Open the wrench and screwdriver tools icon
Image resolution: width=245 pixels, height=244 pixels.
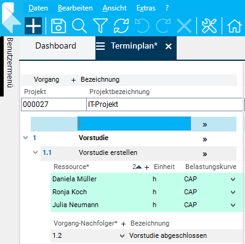tap(209, 26)
